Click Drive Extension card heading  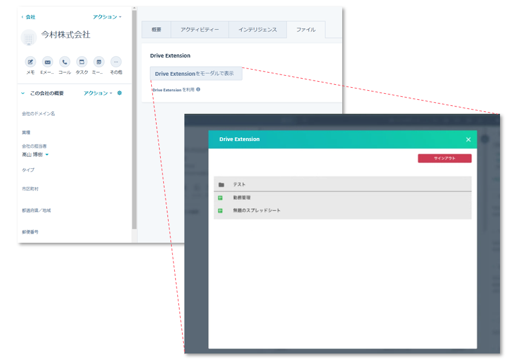(170, 56)
